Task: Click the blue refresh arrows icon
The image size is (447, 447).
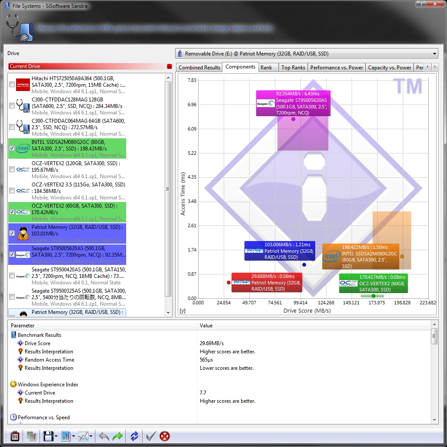Action: click(x=134, y=436)
